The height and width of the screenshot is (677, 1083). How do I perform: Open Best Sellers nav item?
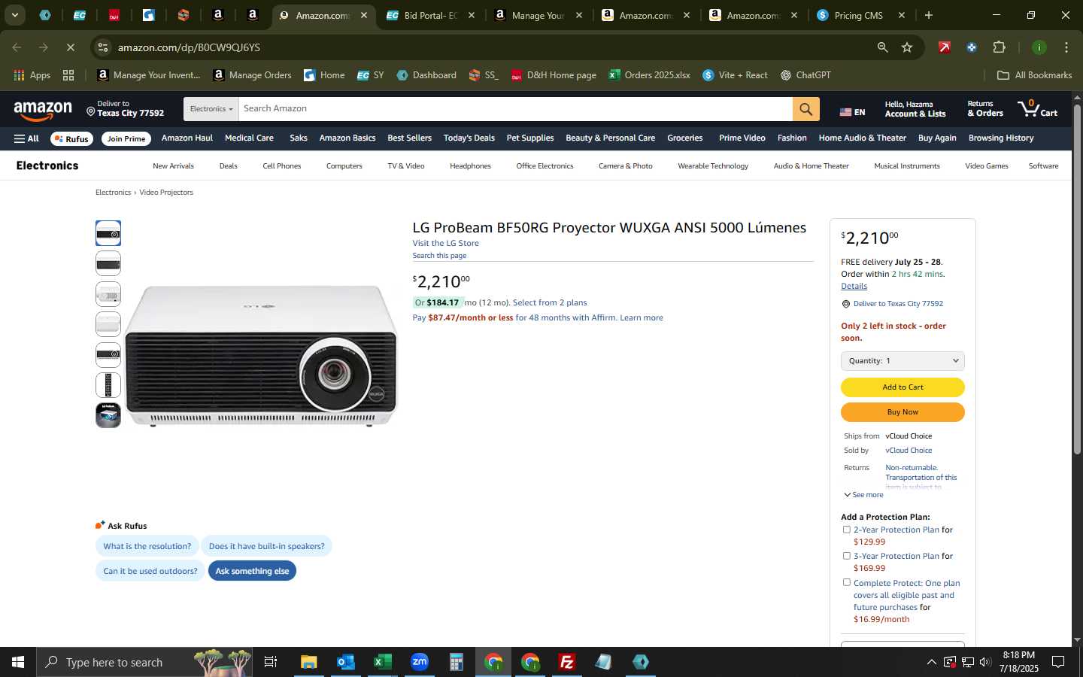(x=409, y=138)
